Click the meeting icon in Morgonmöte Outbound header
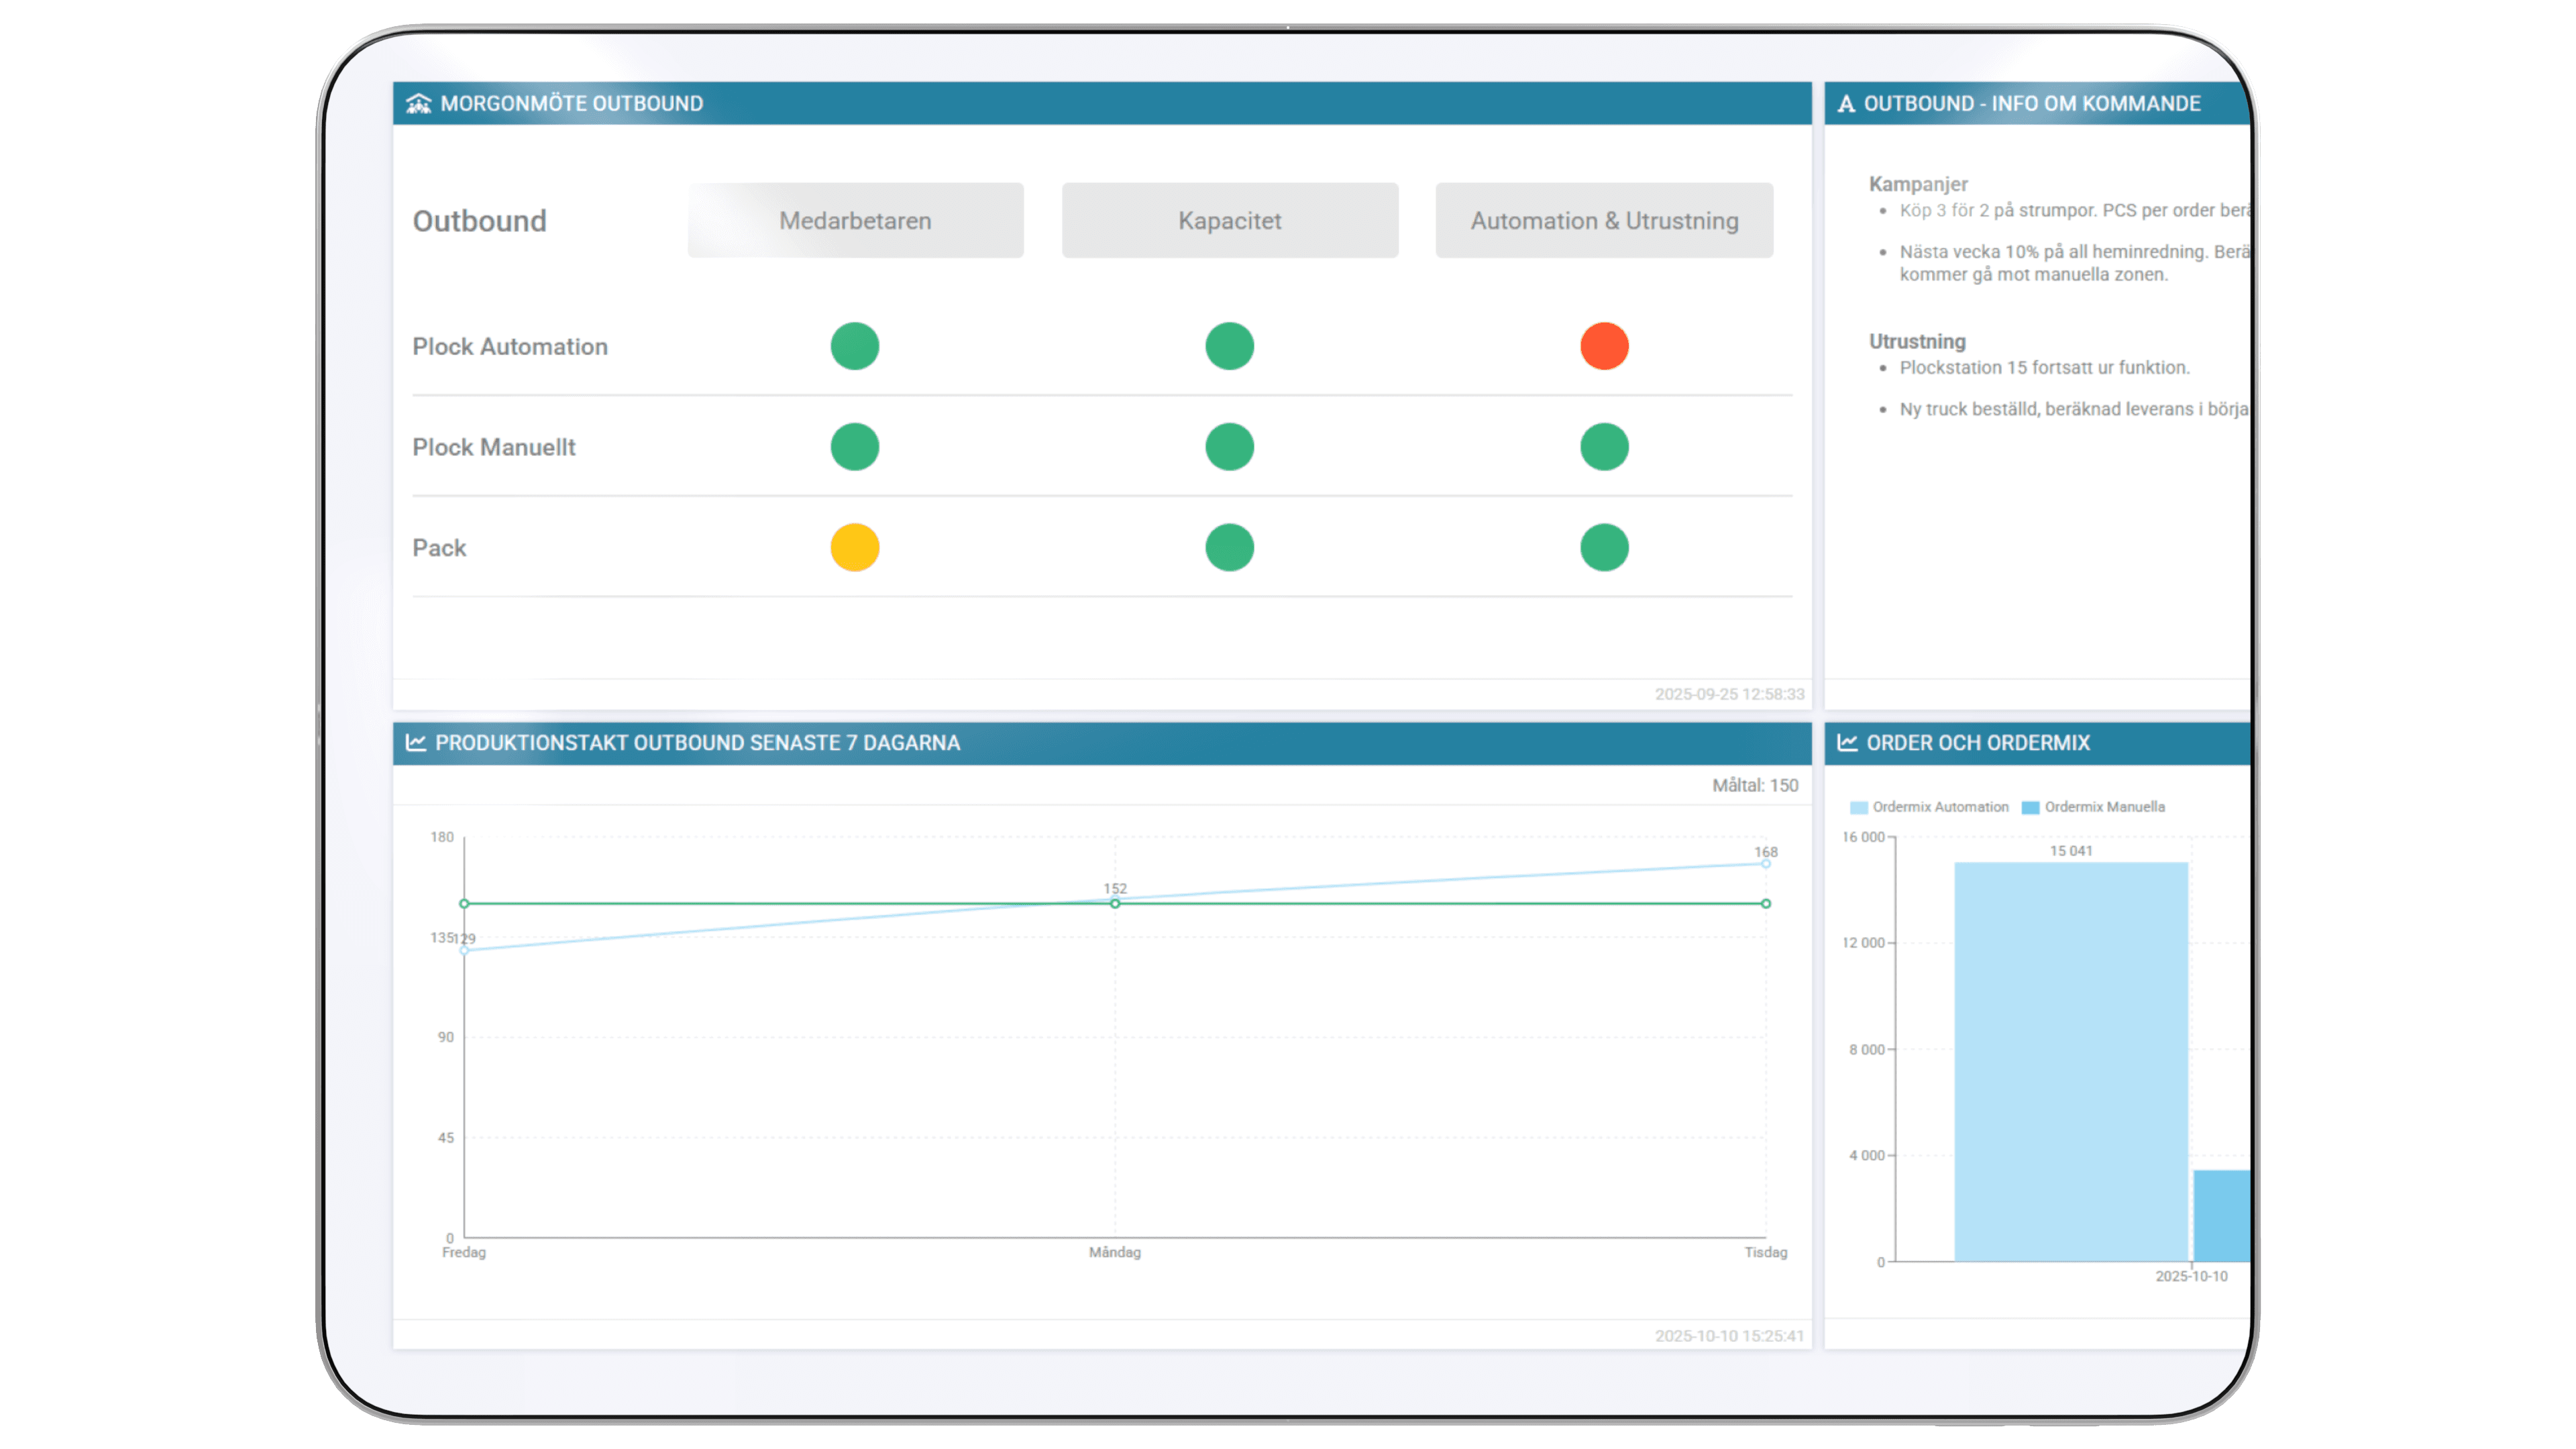Image resolution: width=2576 pixels, height=1449 pixels. [x=418, y=103]
